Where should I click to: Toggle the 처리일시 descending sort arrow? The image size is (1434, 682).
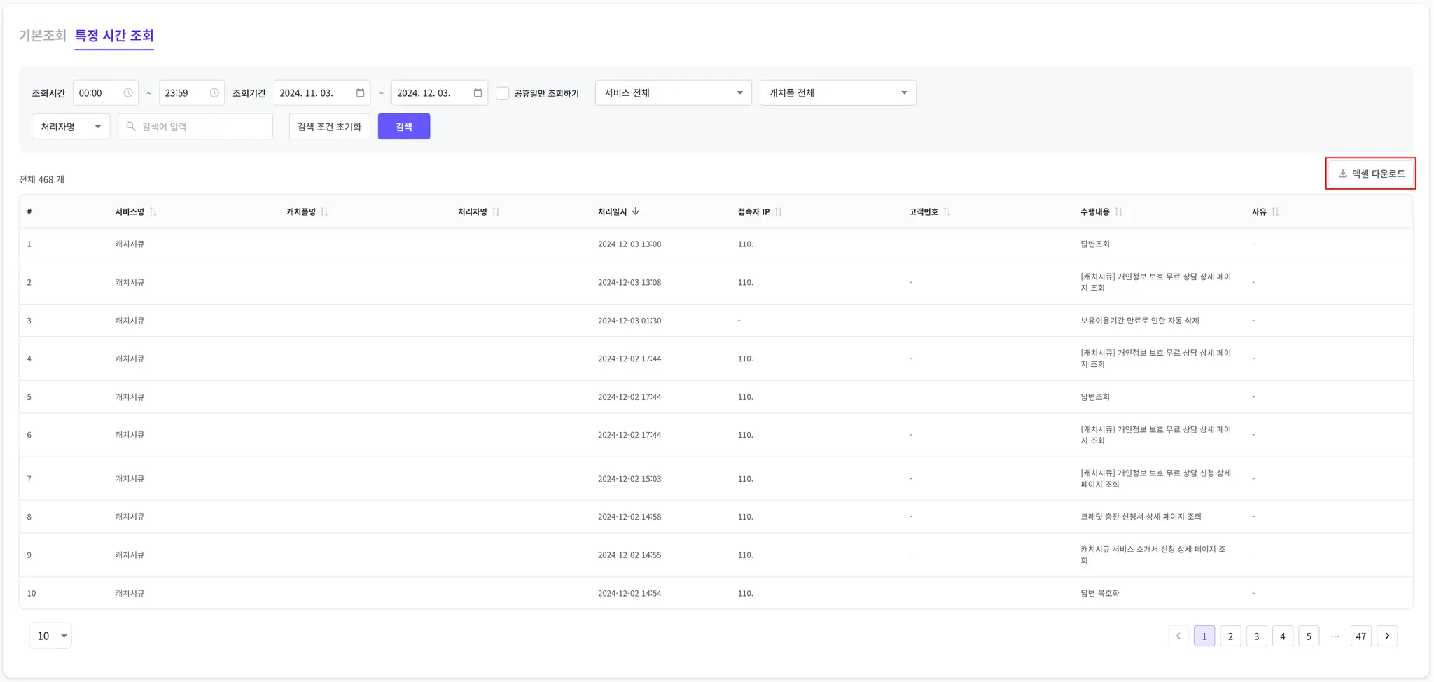click(x=636, y=211)
